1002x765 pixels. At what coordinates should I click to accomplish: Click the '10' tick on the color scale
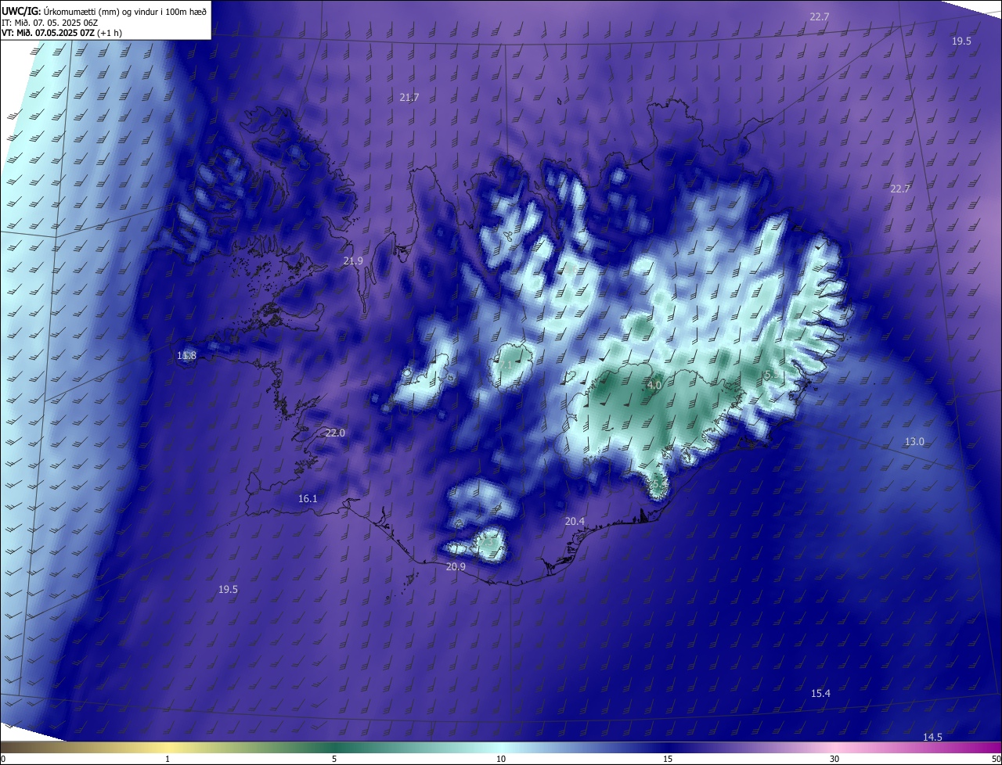pyautogui.click(x=501, y=759)
